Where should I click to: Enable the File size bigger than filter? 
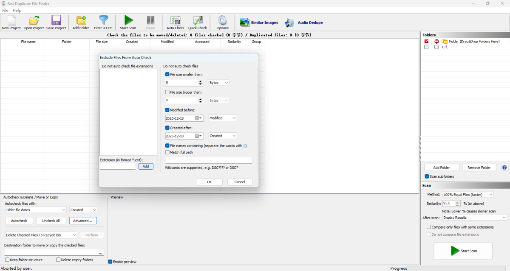coord(167,92)
